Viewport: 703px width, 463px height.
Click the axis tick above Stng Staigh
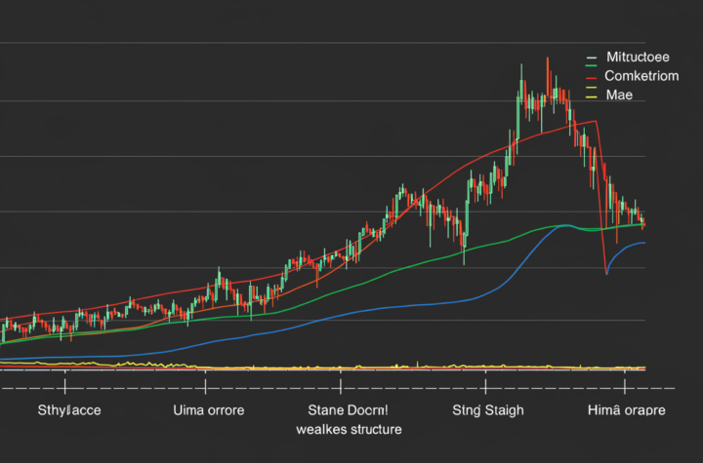(488, 387)
